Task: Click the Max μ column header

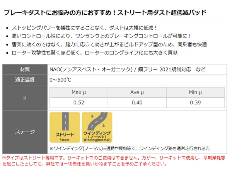Action: point(79,92)
